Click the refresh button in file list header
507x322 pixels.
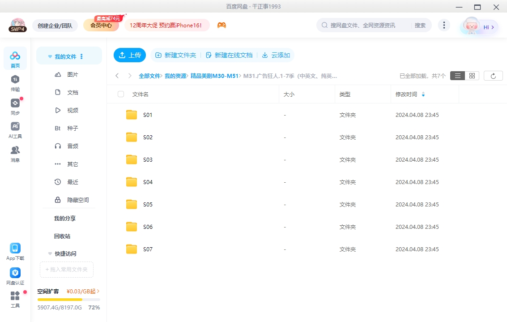493,76
